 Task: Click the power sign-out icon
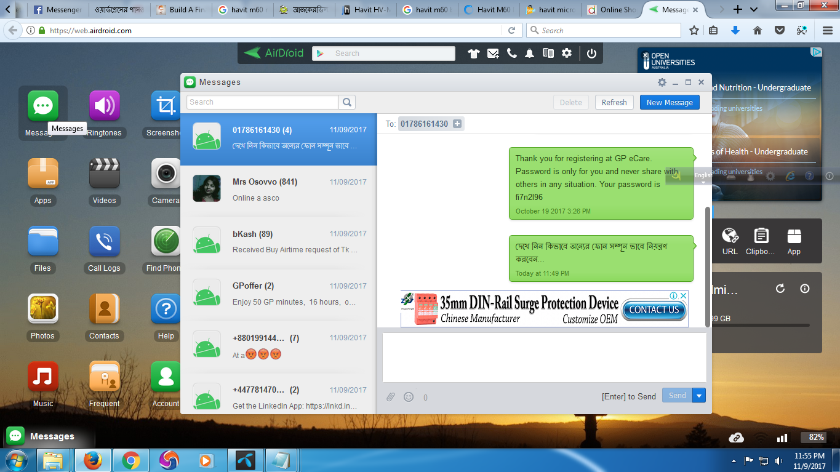point(591,54)
